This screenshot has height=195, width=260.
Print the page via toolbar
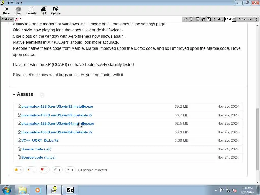(x=43, y=11)
